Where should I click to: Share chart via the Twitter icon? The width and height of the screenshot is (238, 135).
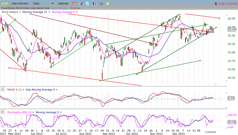(87, 4)
